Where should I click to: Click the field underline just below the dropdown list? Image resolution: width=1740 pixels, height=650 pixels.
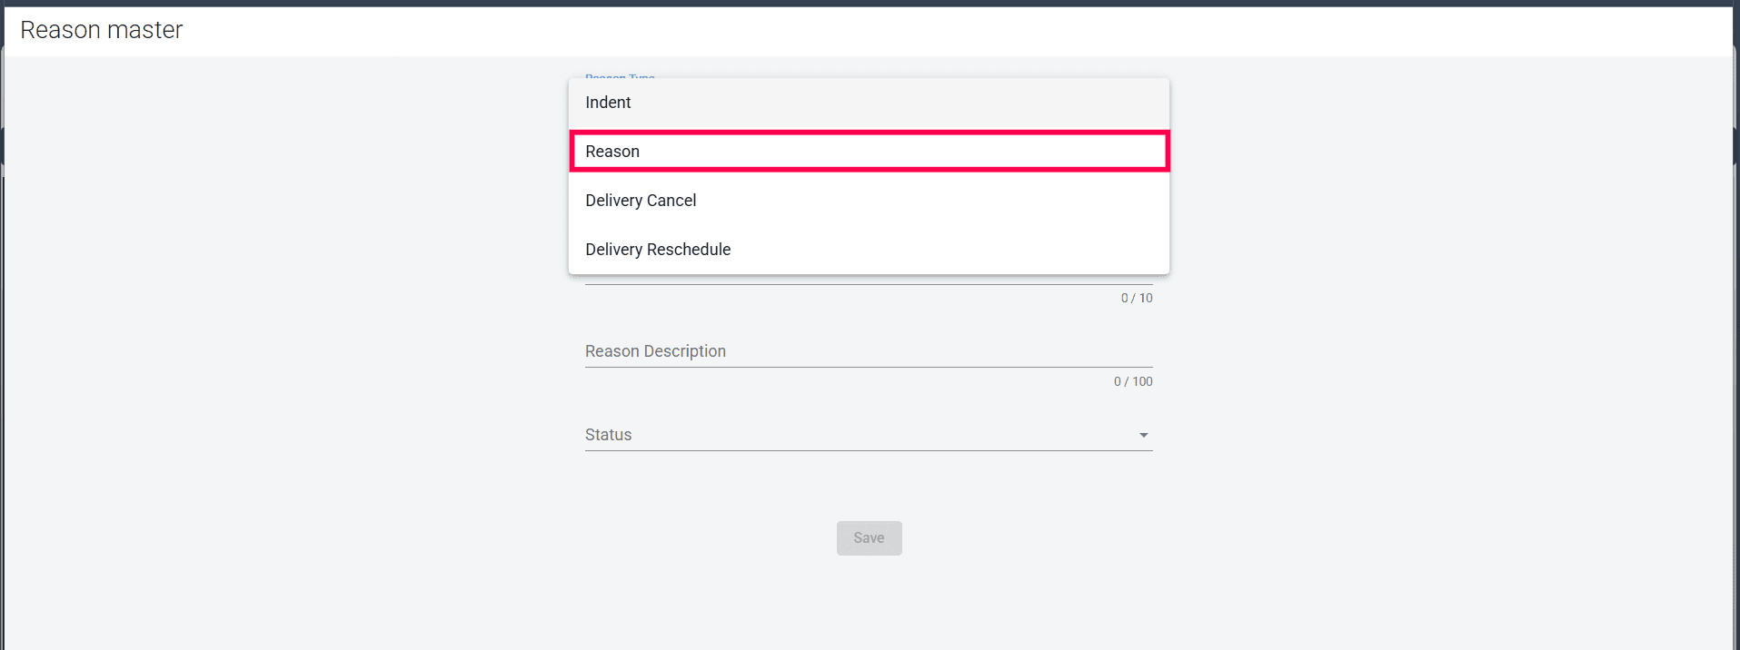point(868,284)
